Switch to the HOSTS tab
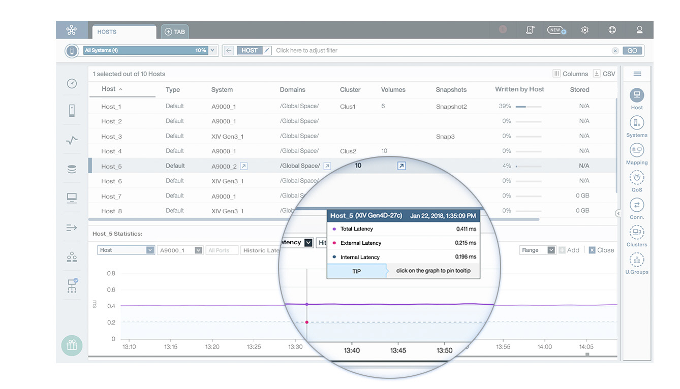 123,31
